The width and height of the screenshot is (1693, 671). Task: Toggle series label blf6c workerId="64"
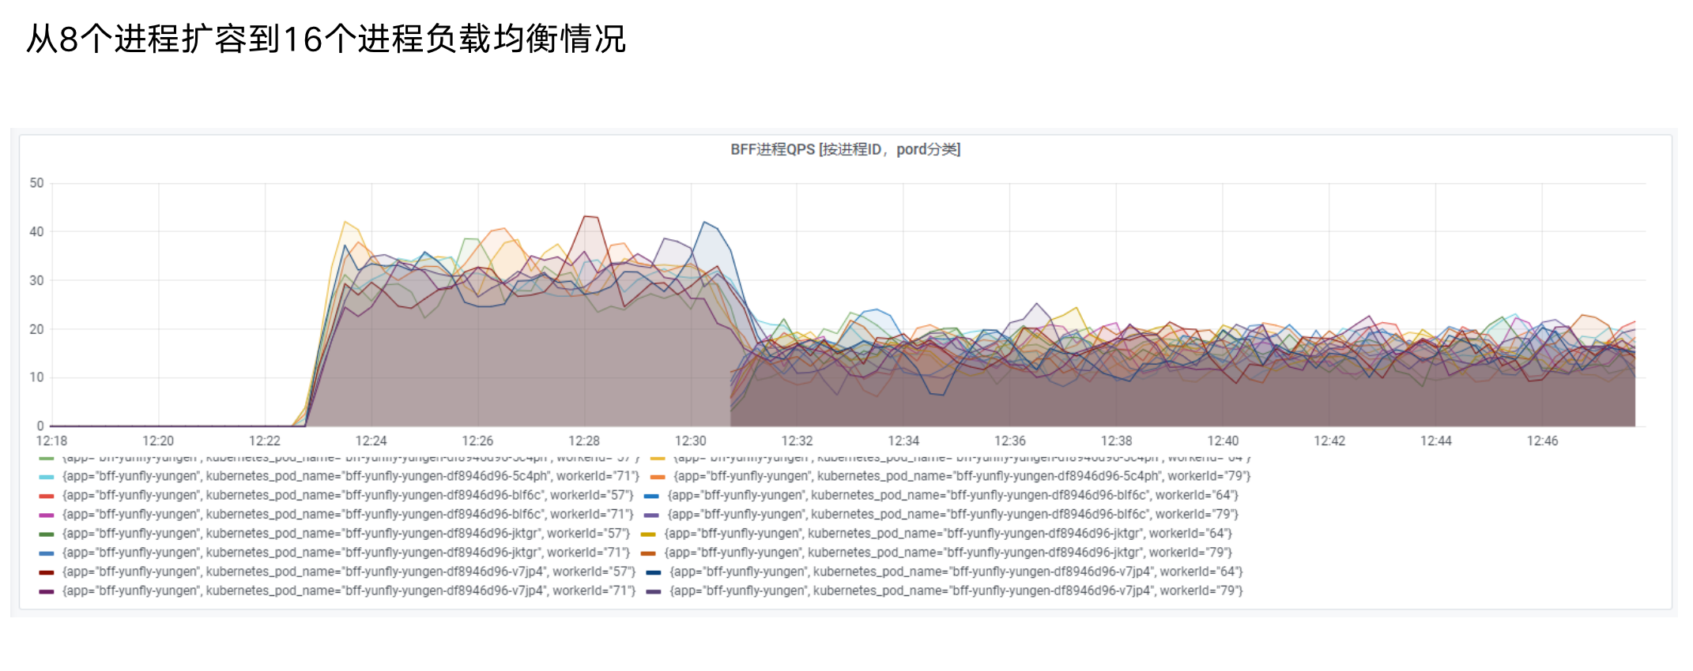953,495
